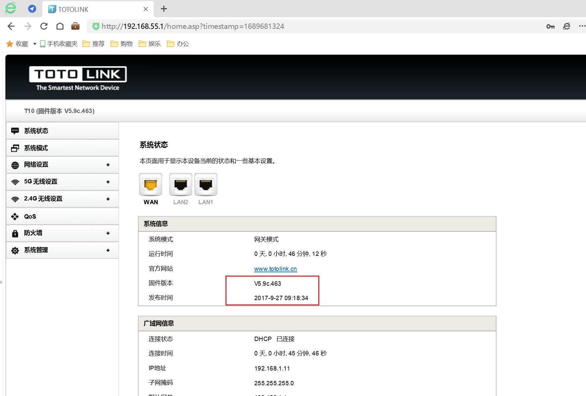
Task: Click the speech bubble icon beside 系统状态
Action: [x=15, y=131]
